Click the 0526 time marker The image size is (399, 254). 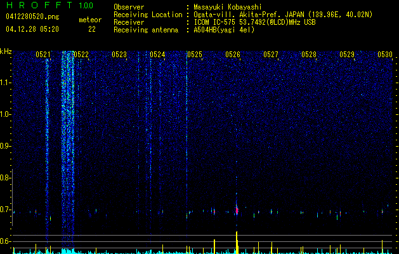click(233, 55)
